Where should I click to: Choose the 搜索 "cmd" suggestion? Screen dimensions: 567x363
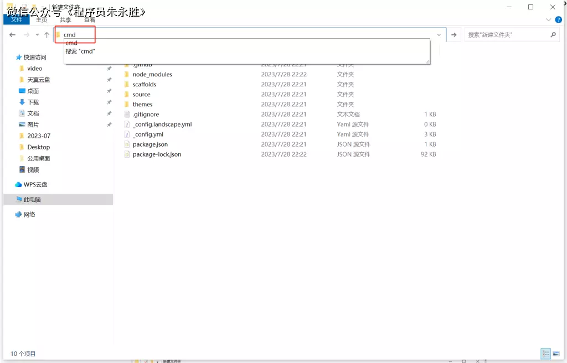point(80,51)
